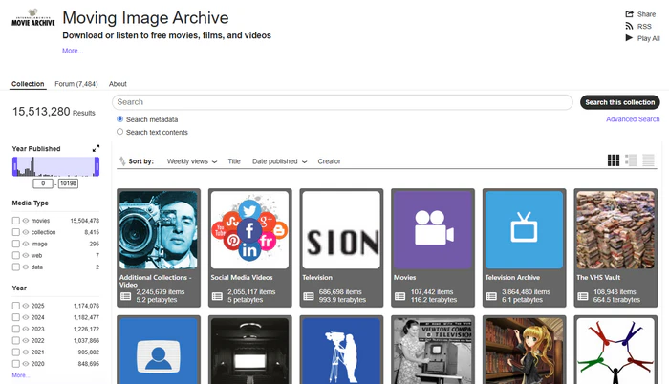
Task: Expand the Year Published histogram
Action: 96,148
